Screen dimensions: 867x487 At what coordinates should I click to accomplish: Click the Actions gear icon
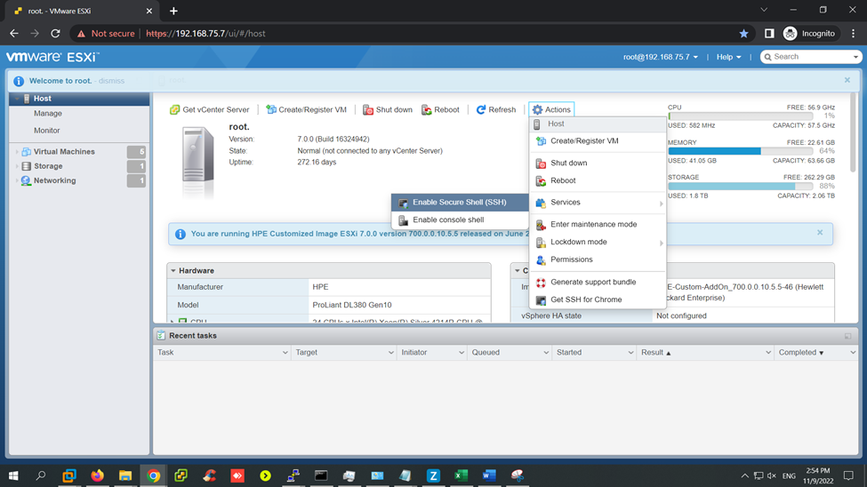tap(537, 110)
